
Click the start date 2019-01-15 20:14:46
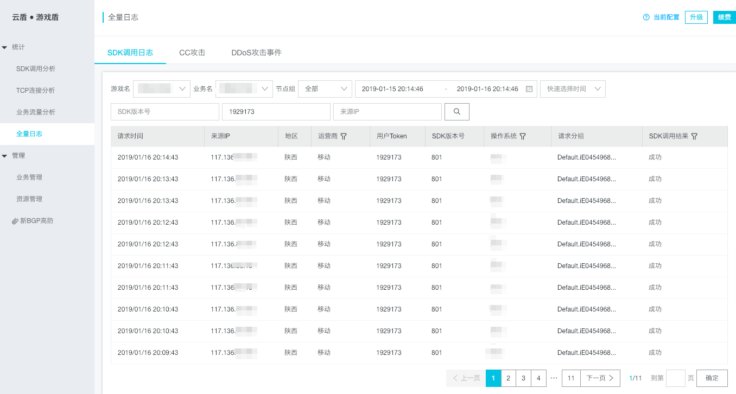pos(392,89)
